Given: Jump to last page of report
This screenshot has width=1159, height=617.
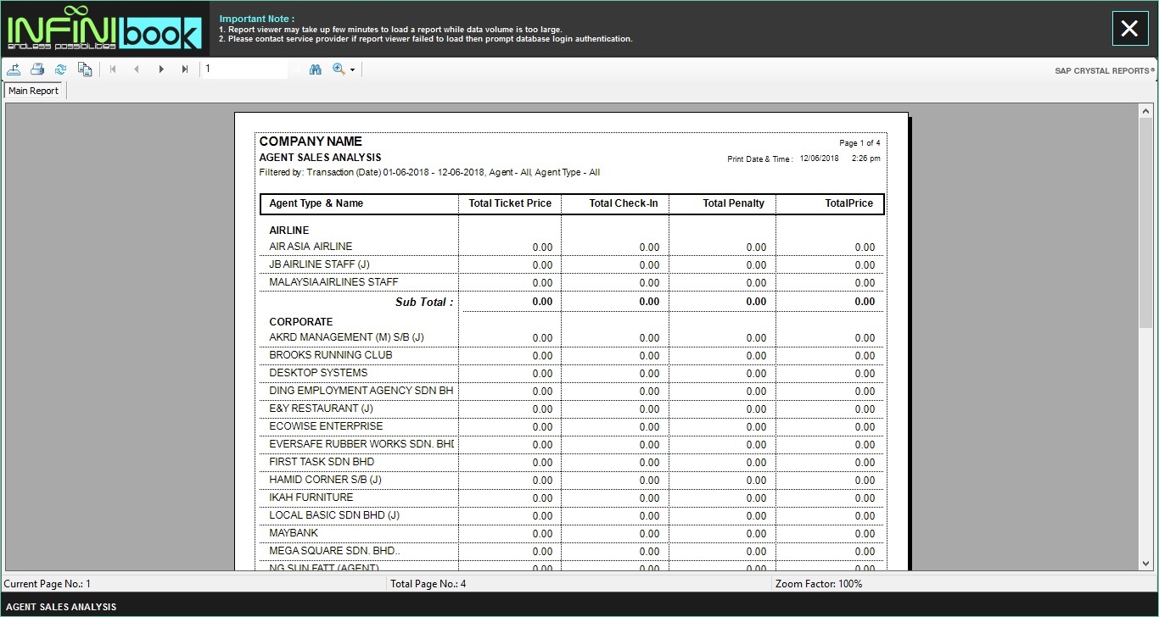Looking at the screenshot, I should 185,69.
